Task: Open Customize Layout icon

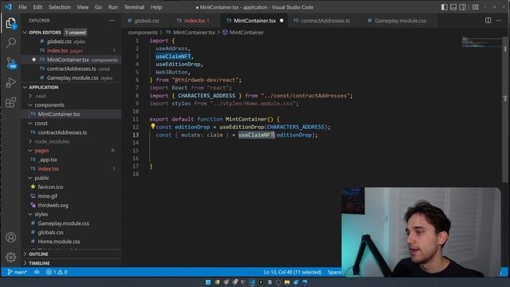Action: click(x=475, y=7)
